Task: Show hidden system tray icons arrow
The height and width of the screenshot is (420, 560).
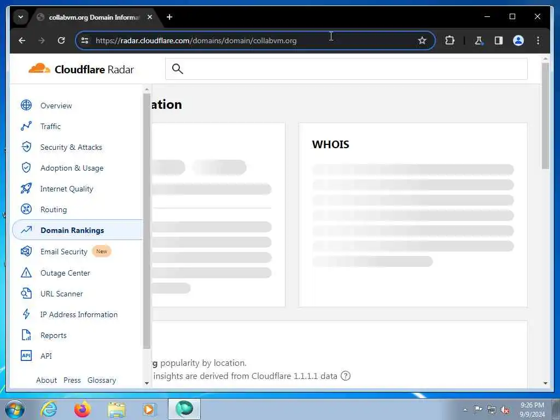Action: 465,410
